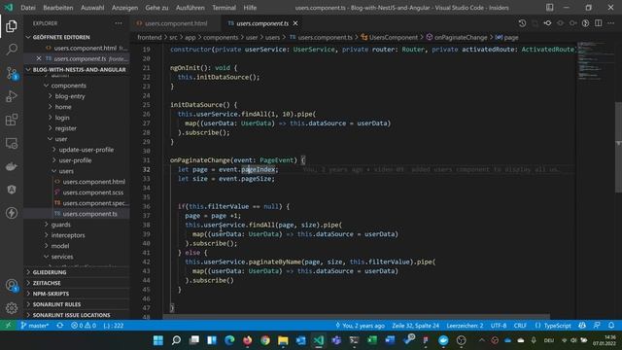622x350 pixels.
Task: Collapse the BLOG-WITH-NESTJS-AND-ANGULAR folder section
Action: click(78, 69)
